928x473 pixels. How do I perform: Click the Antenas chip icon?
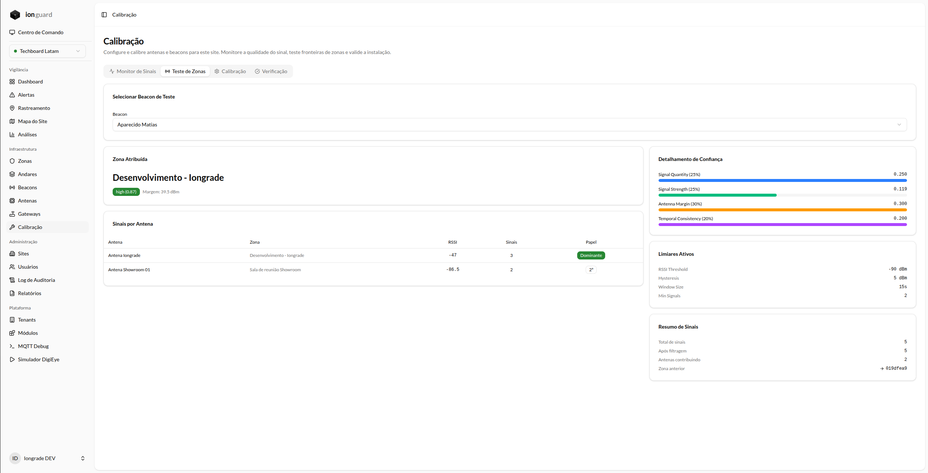12,201
